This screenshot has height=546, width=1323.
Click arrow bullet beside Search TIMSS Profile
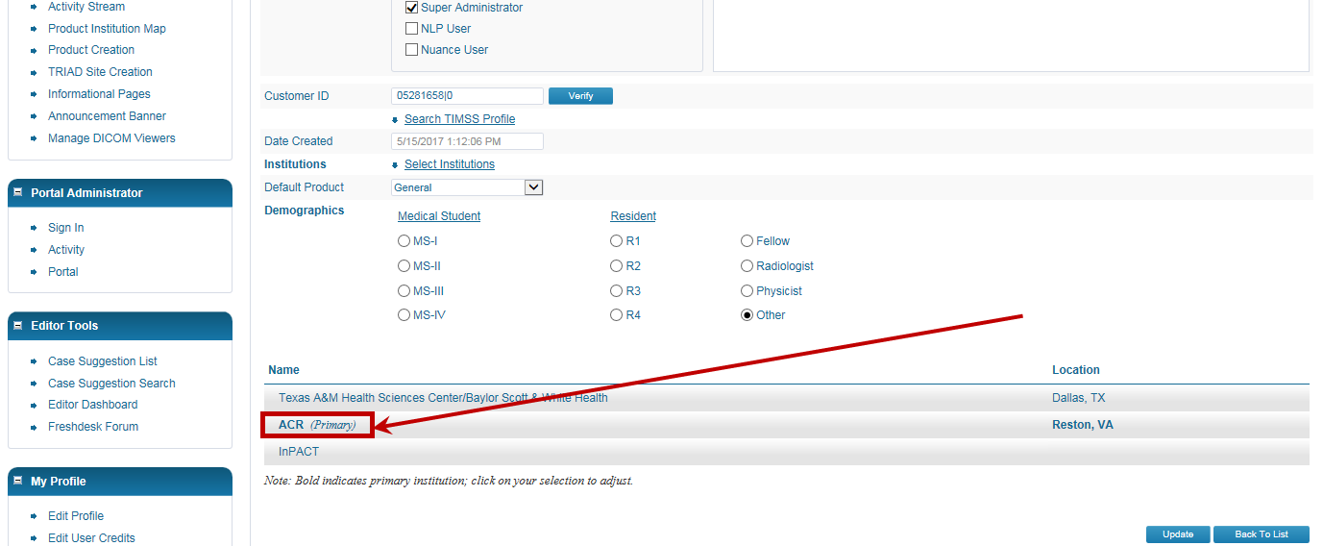(x=395, y=120)
